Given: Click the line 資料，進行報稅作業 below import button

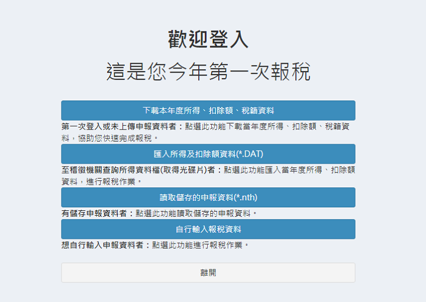Looking at the screenshot, I should pyautogui.click(x=101, y=181).
